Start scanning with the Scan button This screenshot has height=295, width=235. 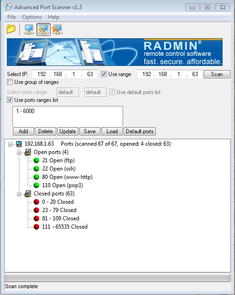pos(217,74)
